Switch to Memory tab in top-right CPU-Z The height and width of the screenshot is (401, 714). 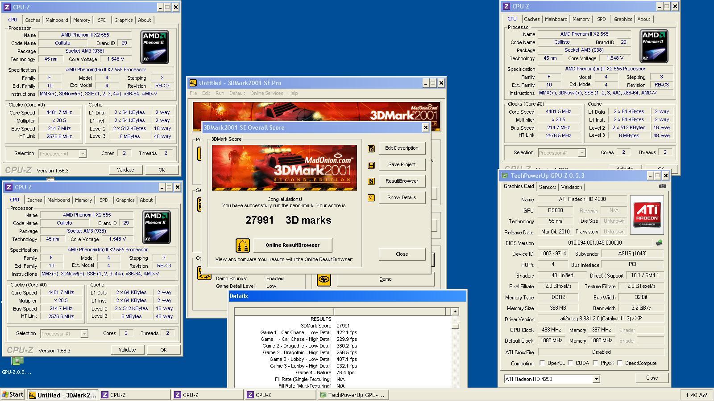pos(581,19)
